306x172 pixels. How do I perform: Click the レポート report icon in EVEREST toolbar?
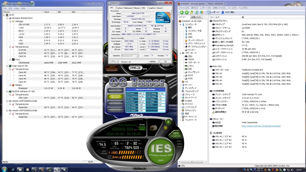[209, 12]
